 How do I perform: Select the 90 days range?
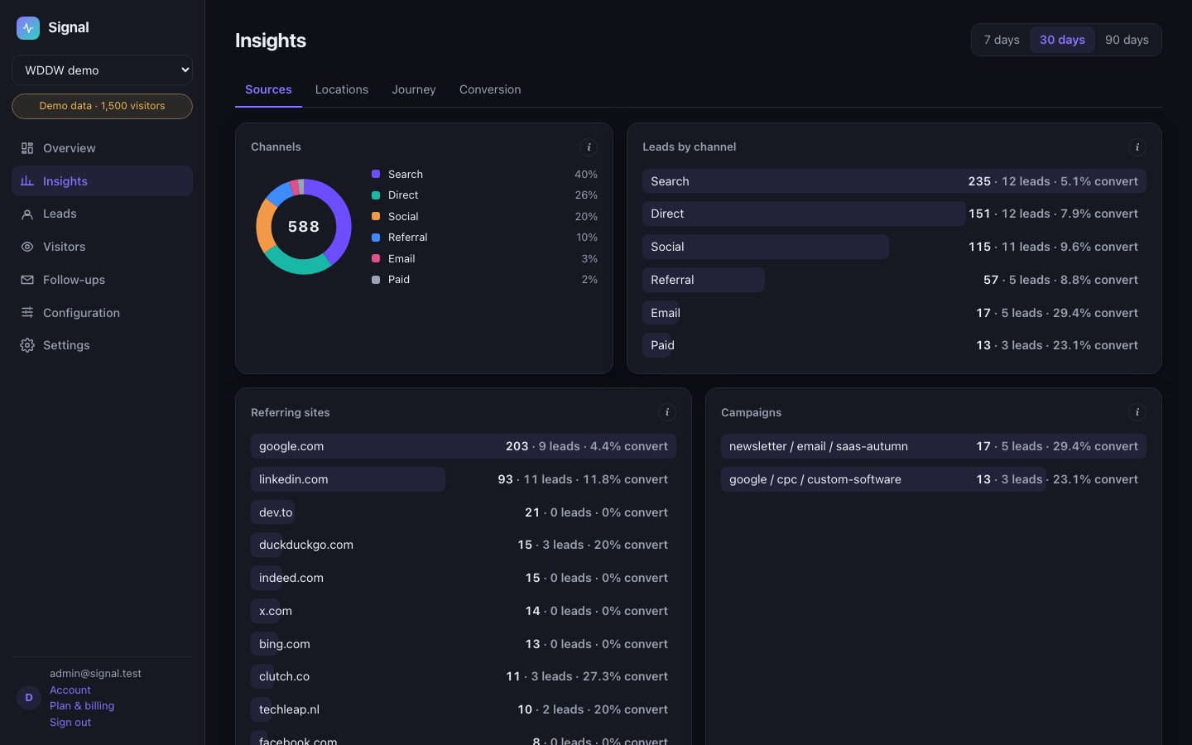[1127, 40]
